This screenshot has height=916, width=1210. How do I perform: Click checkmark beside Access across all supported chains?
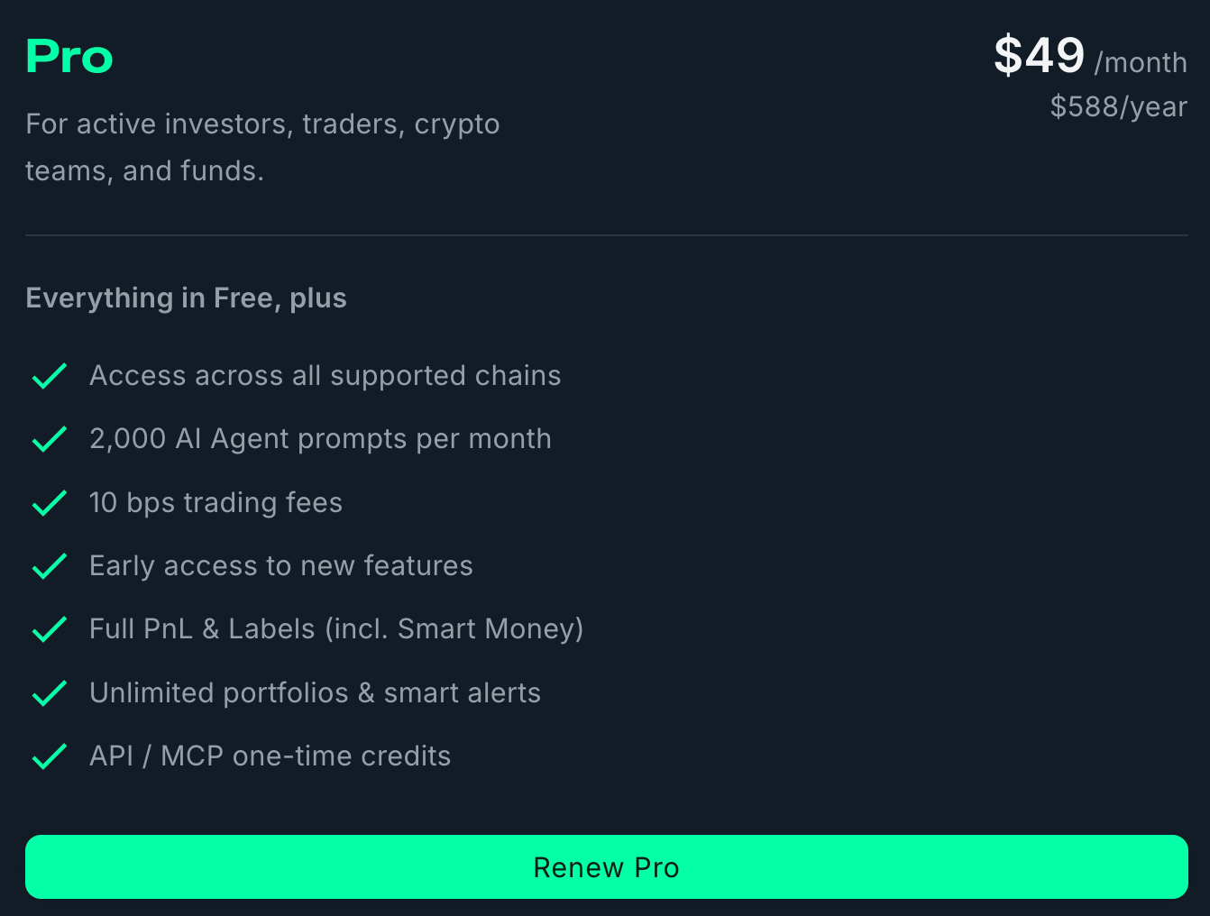[50, 376]
